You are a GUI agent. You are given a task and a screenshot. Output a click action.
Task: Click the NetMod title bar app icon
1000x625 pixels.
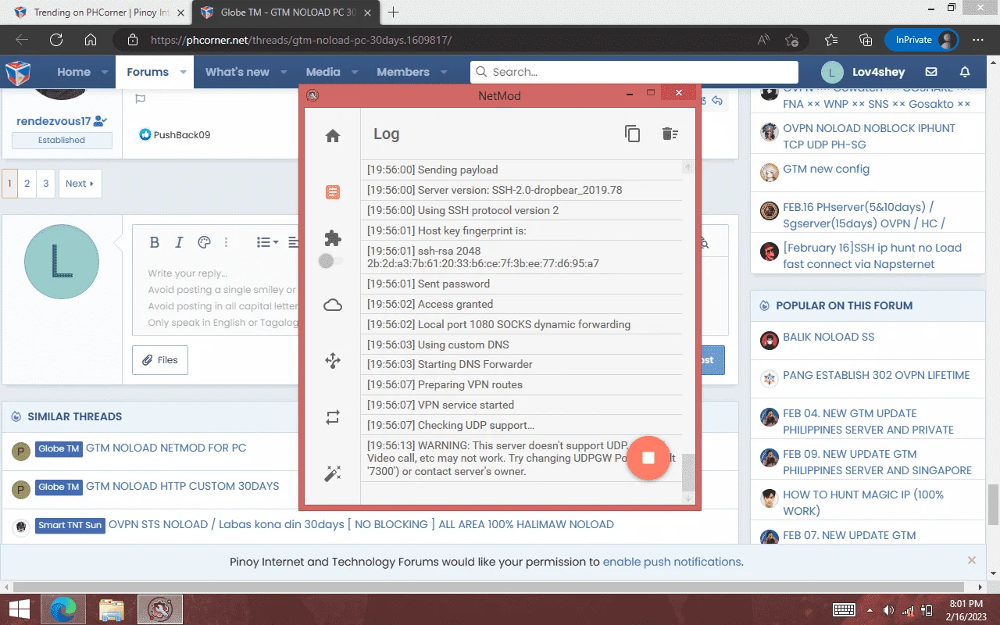click(x=312, y=95)
